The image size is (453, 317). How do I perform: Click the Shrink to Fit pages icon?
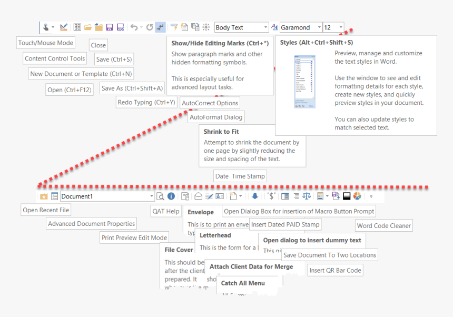click(195, 27)
